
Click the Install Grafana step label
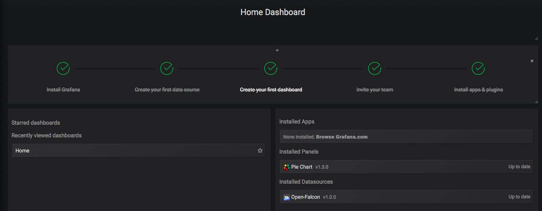pyautogui.click(x=63, y=90)
